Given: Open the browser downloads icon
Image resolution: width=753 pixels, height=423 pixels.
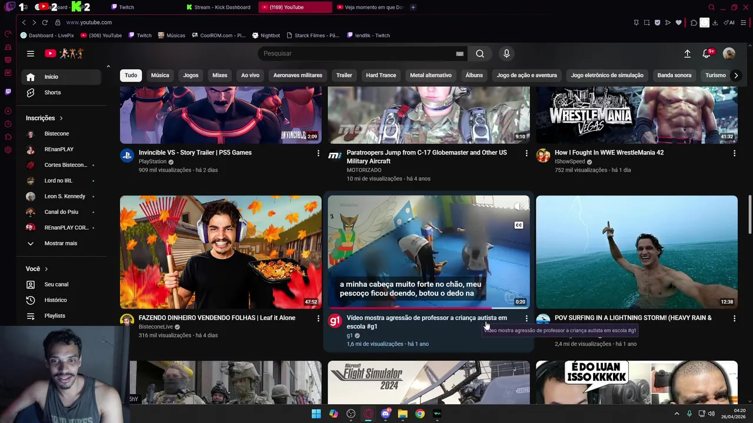Looking at the screenshot, I should click(715, 22).
